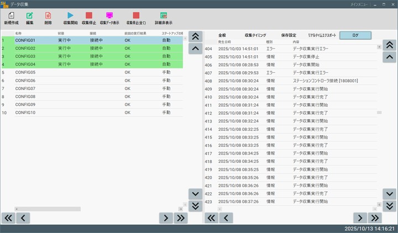Open the リアルタイムエクスポート tab
Image resolution: width=398 pixels, height=233 pixels.
tap(322, 35)
